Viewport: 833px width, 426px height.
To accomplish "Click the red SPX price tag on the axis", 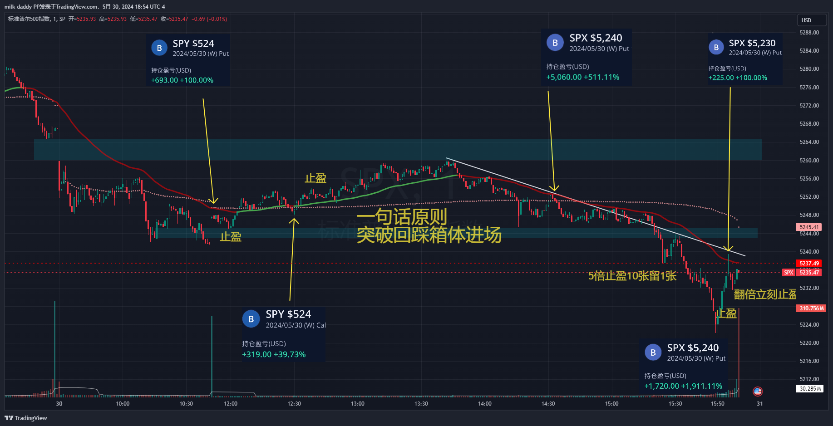I will click(789, 273).
